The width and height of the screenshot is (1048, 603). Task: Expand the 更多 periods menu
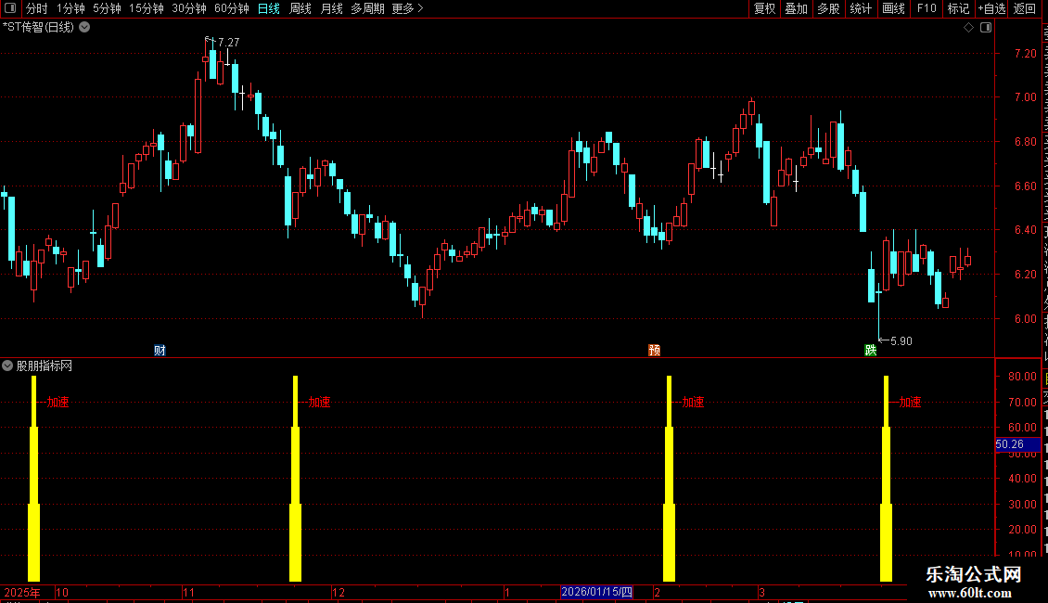point(408,8)
